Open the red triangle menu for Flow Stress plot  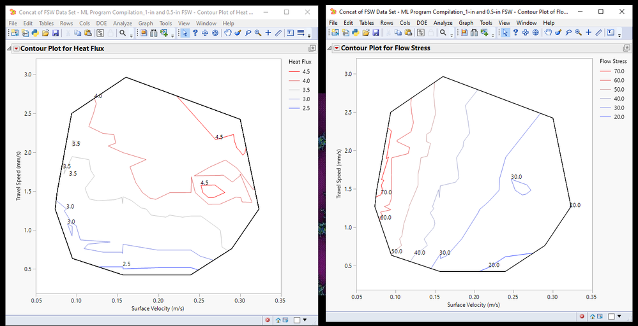[x=336, y=48]
